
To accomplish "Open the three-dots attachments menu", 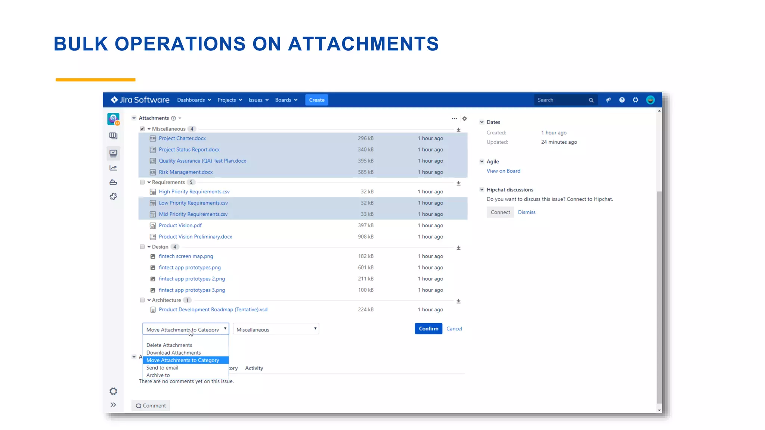I will (x=454, y=119).
